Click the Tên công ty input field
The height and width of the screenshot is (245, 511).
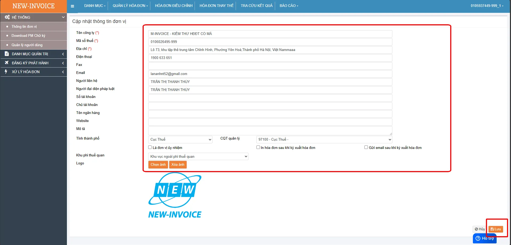(x=270, y=34)
